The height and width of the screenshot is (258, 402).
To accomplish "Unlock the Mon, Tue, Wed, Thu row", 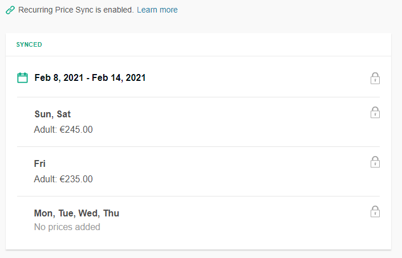I will coord(375,212).
